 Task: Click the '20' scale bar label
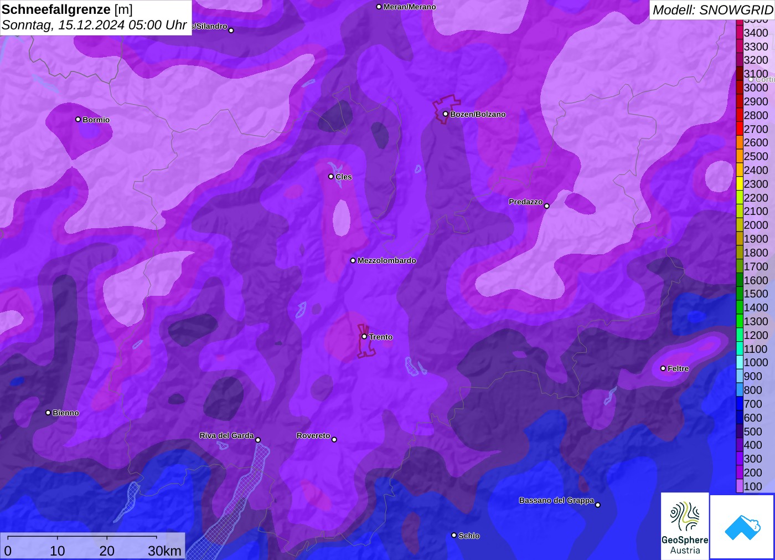107,551
